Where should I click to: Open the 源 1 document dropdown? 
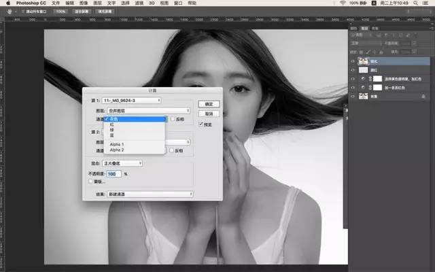coord(132,101)
